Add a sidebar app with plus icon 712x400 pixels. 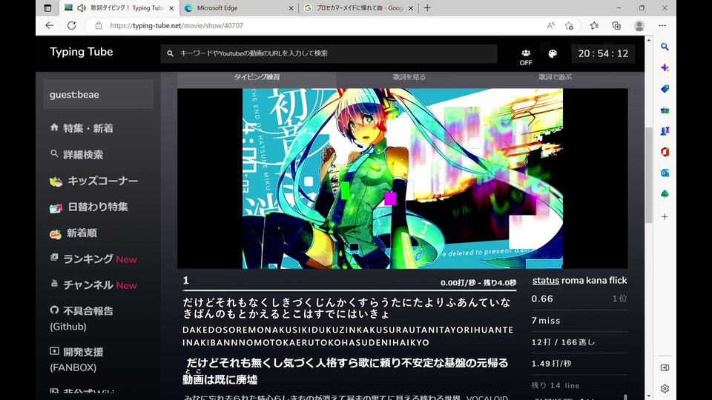(665, 217)
